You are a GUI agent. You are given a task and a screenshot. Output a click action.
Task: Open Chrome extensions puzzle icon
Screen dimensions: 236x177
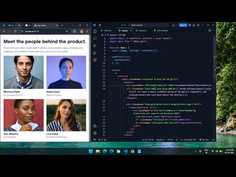74,31
